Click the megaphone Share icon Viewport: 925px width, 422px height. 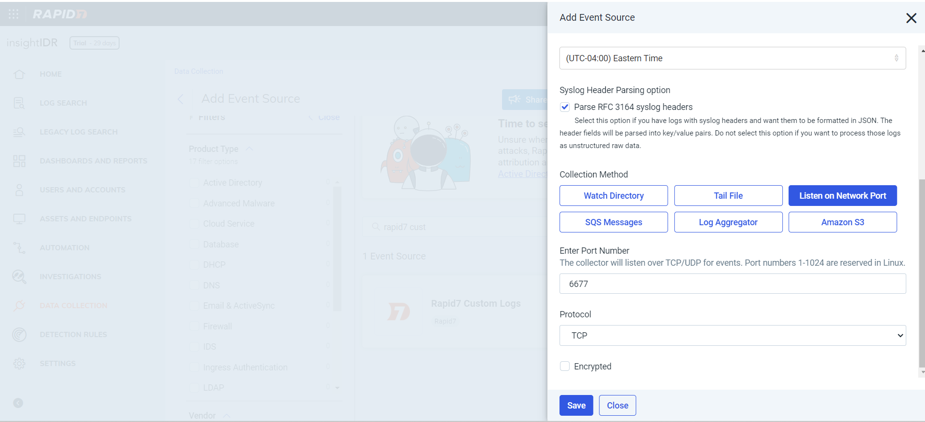tap(515, 99)
